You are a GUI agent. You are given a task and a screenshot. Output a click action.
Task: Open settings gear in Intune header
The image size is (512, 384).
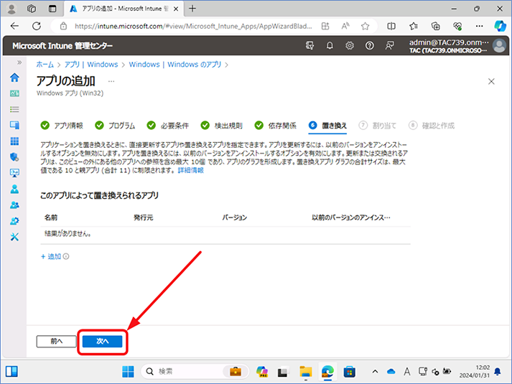350,46
